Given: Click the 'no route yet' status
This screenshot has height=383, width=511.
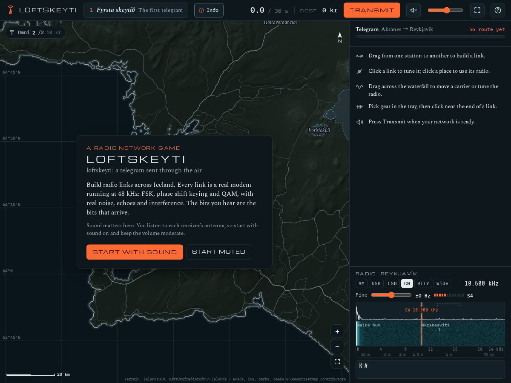Looking at the screenshot, I should [x=487, y=29].
